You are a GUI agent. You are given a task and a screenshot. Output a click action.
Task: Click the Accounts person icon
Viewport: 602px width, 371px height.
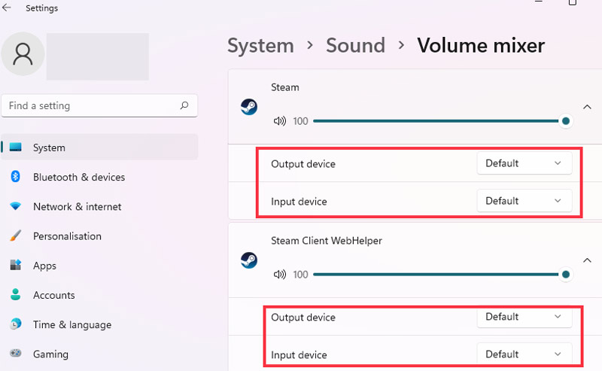click(15, 294)
